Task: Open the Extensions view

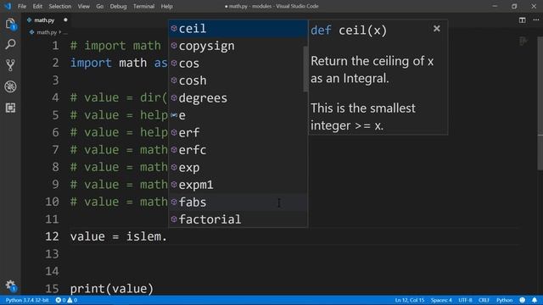Action: point(10,108)
